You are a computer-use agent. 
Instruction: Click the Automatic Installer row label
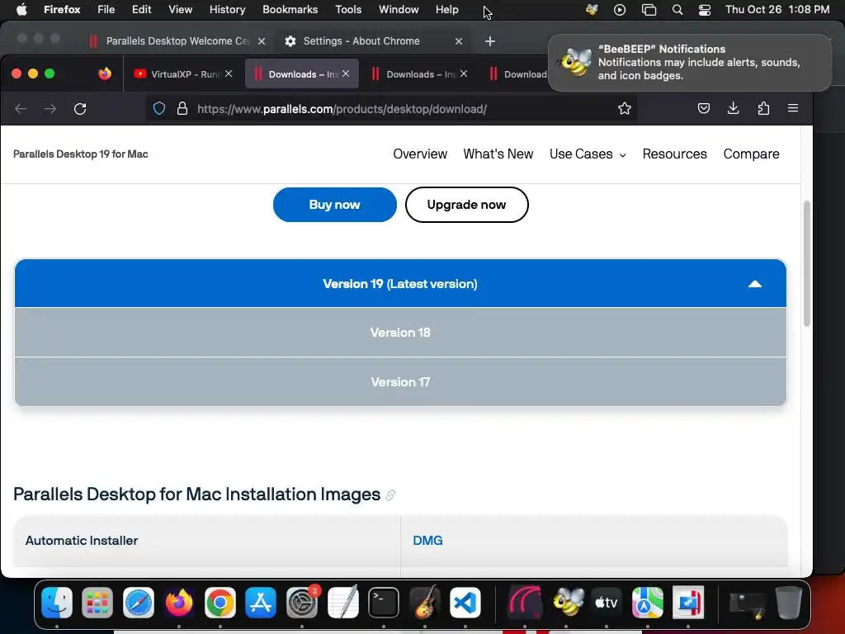click(82, 540)
